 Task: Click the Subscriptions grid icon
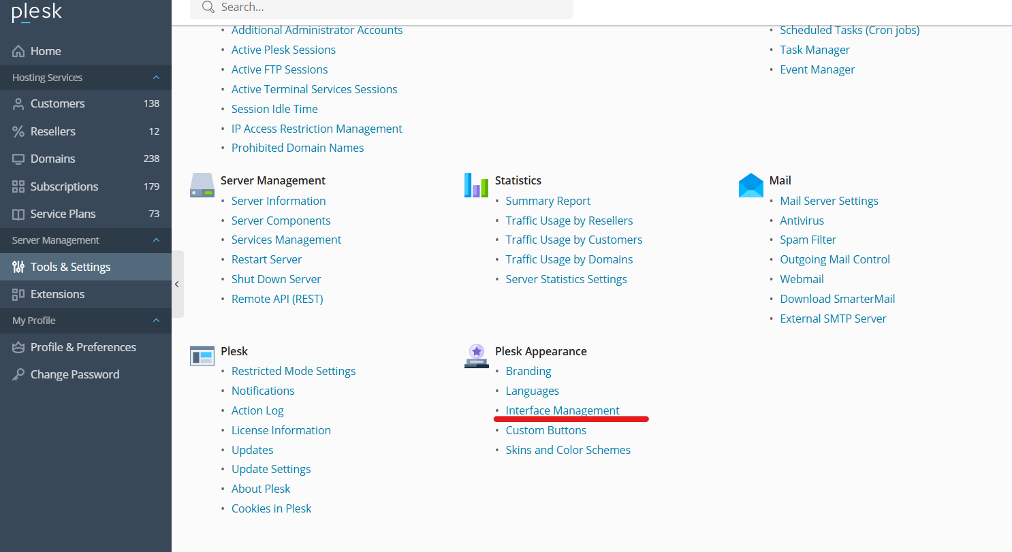[18, 186]
